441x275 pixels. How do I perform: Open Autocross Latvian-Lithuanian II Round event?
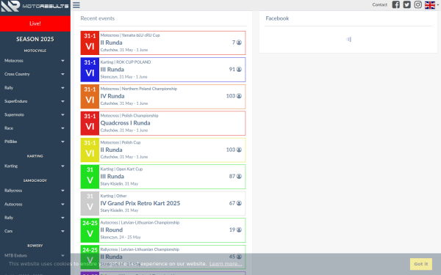pos(163,230)
